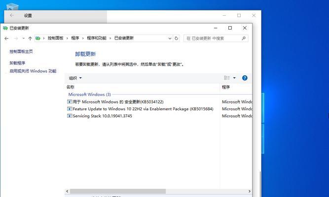Image resolution: width=329 pixels, height=197 pixels.
Task: Click the back arrow in Installed Updates window
Action: tap(6, 38)
